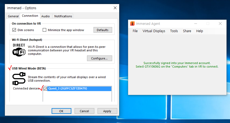Screen dimensions: 230x123
Task: Open the File menu in Immersed Agent
Action: tap(135, 31)
